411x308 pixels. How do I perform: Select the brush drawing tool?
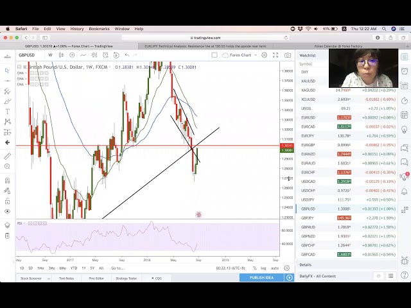[7, 101]
